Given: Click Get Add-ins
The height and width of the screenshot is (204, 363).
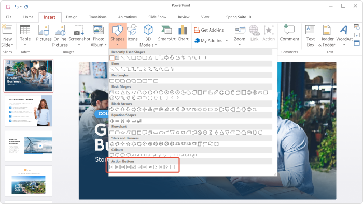Looking at the screenshot, I should tap(209, 30).
